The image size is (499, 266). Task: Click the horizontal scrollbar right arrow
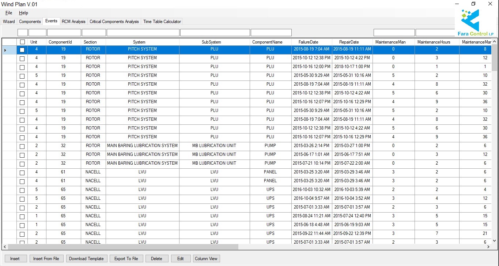[488, 247]
